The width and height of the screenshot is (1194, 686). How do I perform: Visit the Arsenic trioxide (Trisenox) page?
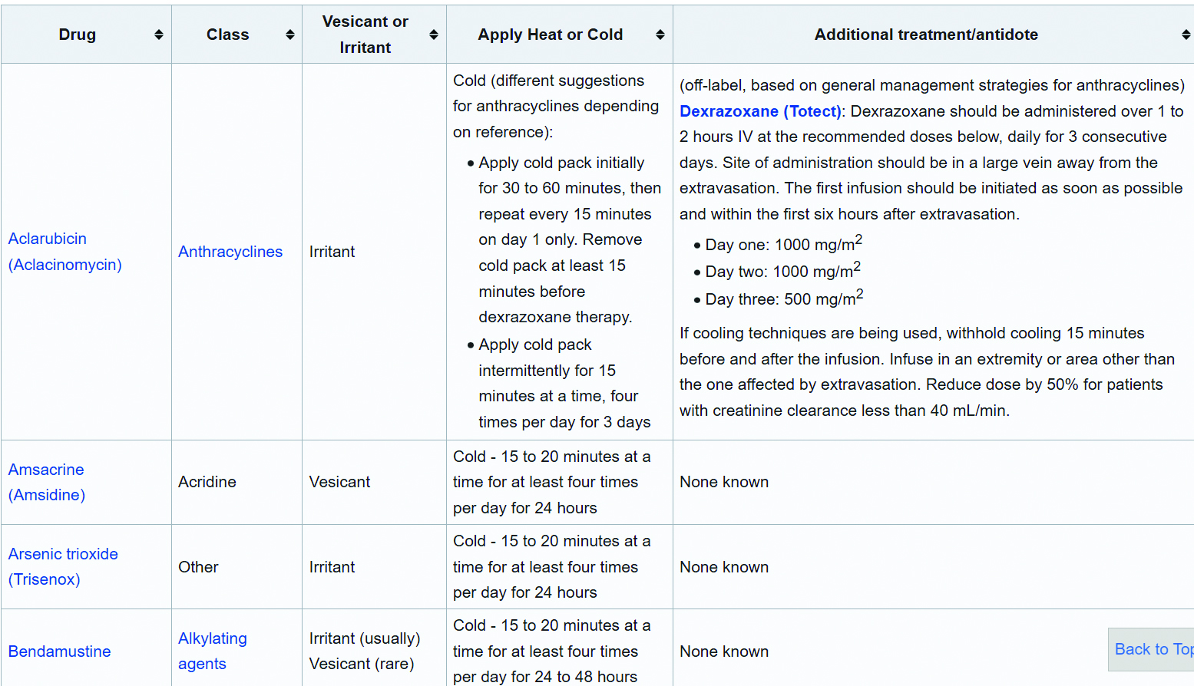[x=63, y=566]
